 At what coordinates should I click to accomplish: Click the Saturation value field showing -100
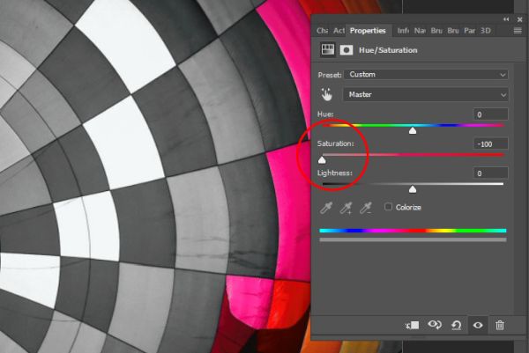491,143
